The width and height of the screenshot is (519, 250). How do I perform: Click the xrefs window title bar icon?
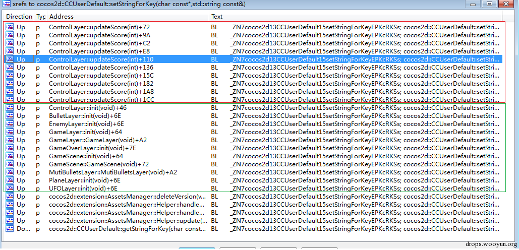click(x=6, y=5)
